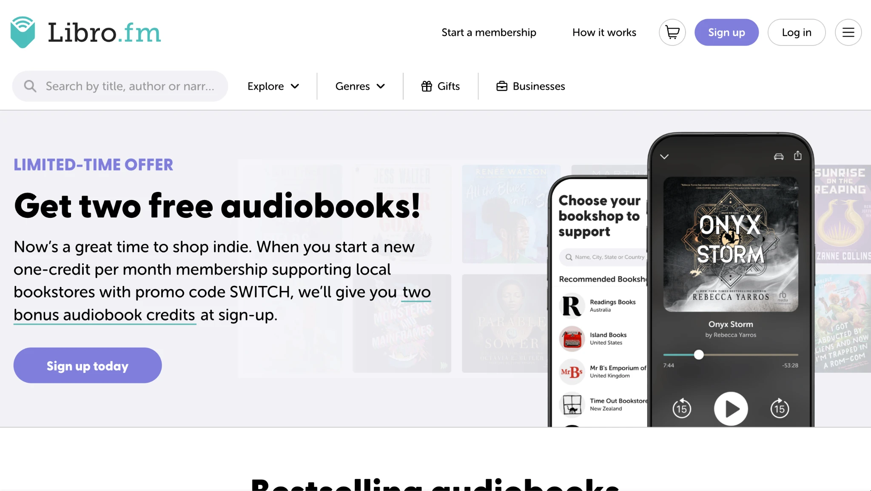The image size is (871, 491).
Task: Expand the Explore dropdown
Action: tap(273, 86)
